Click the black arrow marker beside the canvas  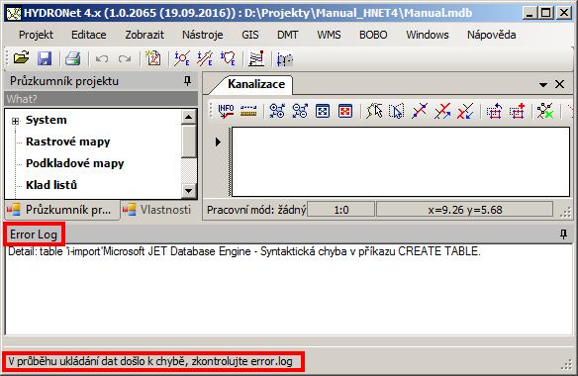pos(218,141)
